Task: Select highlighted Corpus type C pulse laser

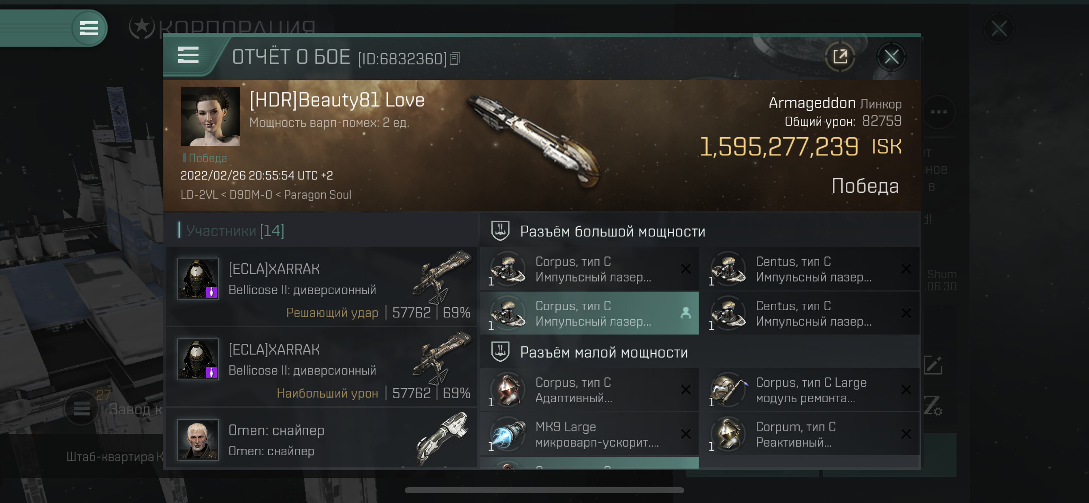Action: pos(589,313)
